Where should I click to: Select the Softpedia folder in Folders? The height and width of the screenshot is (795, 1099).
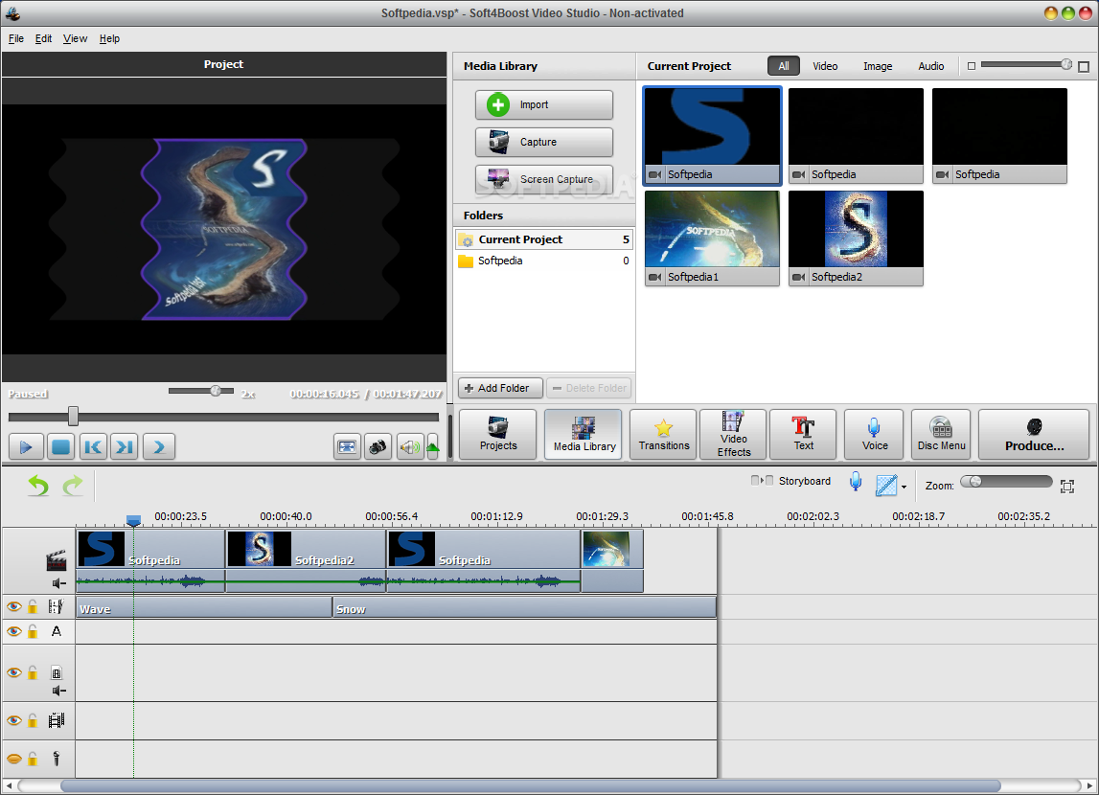544,261
